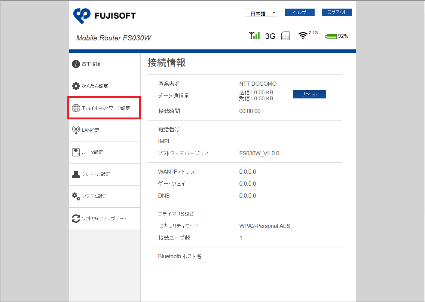This screenshot has width=425, height=302.
Task: Click the gear icon for かんたん設定
Action: pos(76,86)
